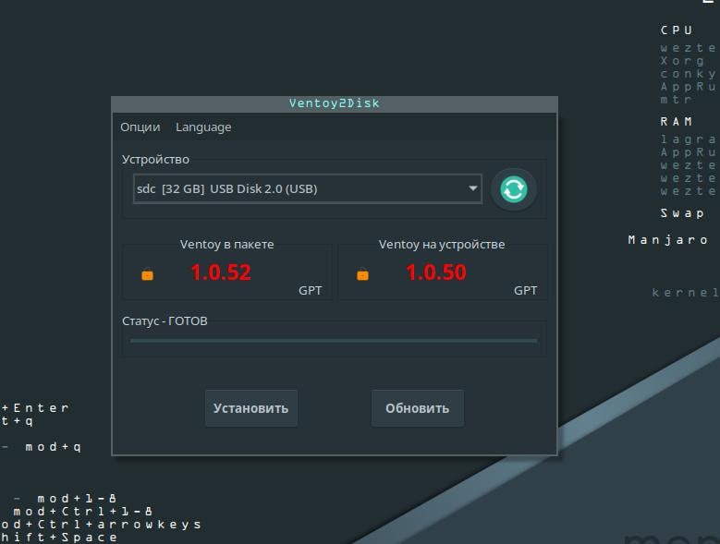Click the Обновить button
720x544 pixels.
click(418, 408)
